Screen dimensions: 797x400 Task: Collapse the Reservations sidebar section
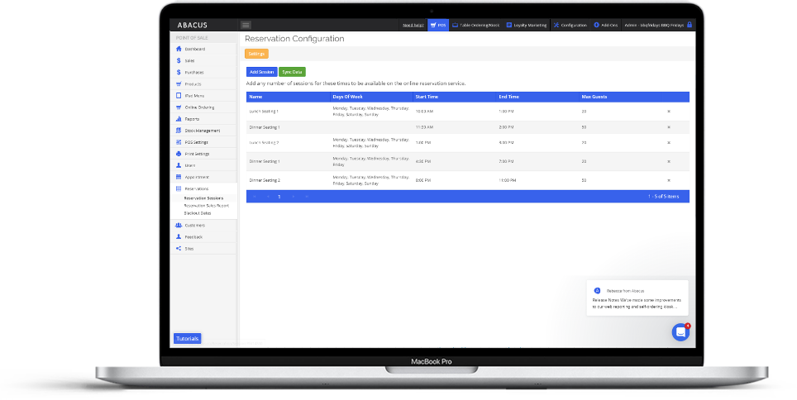197,188
